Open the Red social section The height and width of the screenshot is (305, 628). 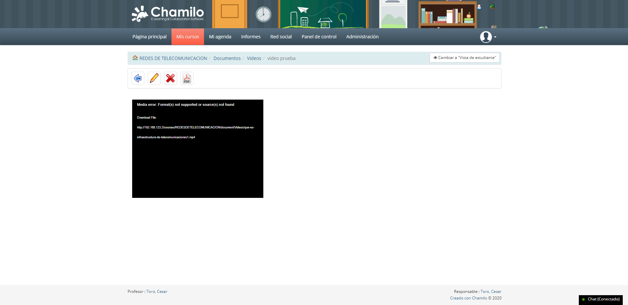[x=281, y=36]
